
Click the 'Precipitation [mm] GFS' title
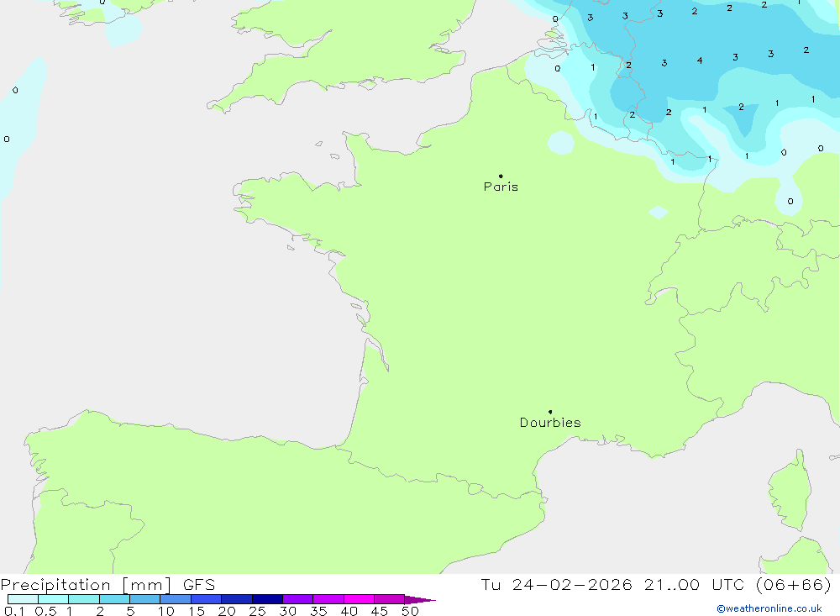pyautogui.click(x=108, y=585)
